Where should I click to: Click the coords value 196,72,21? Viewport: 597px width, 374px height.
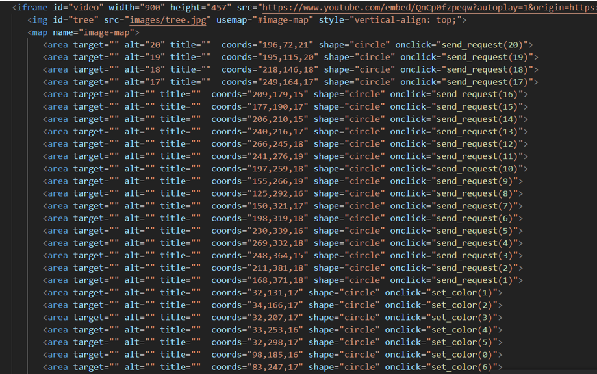pos(286,45)
